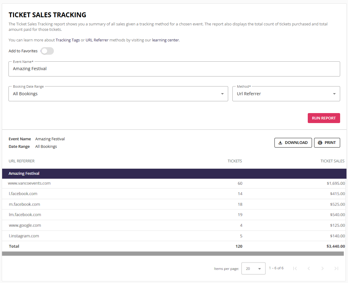Click the ticket count 19 cell

coord(240,215)
